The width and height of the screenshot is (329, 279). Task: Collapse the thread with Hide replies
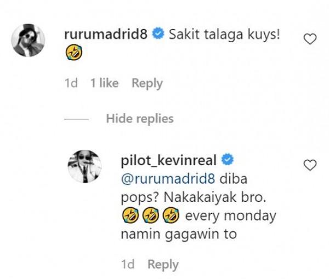[139, 118]
